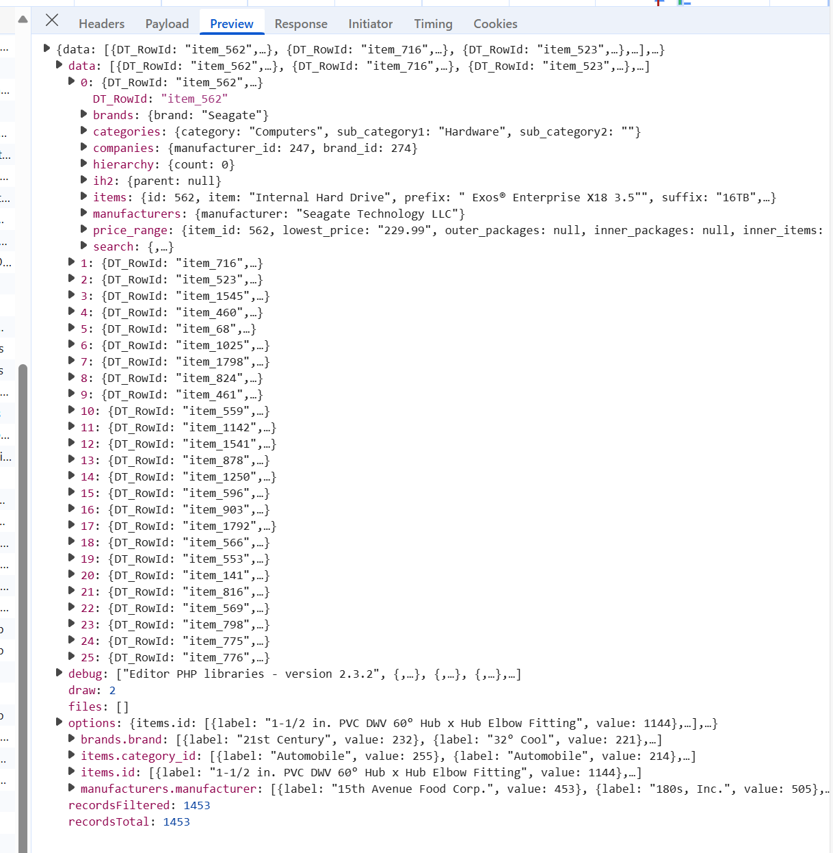Image resolution: width=833 pixels, height=853 pixels.
Task: Expand row 23 item_798
Action: 71,623
